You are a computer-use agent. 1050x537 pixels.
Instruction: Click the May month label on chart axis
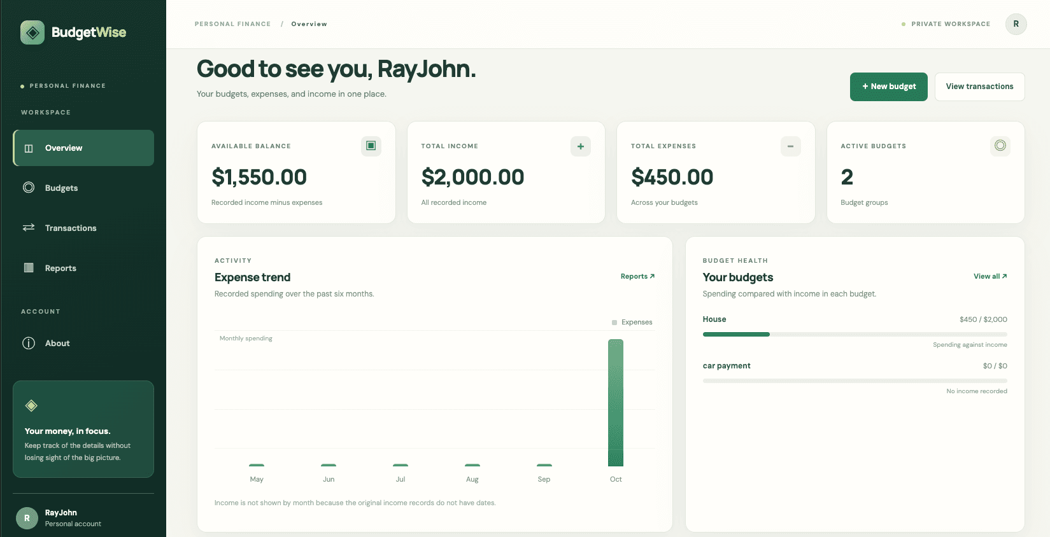point(257,479)
